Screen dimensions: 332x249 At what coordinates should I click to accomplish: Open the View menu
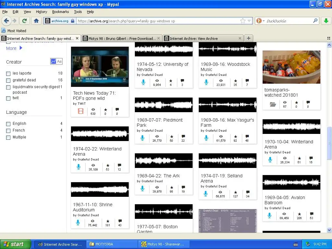point(27,12)
